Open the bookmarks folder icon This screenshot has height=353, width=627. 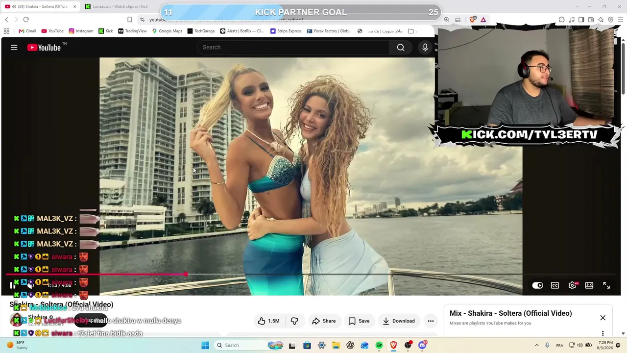tap(410, 31)
